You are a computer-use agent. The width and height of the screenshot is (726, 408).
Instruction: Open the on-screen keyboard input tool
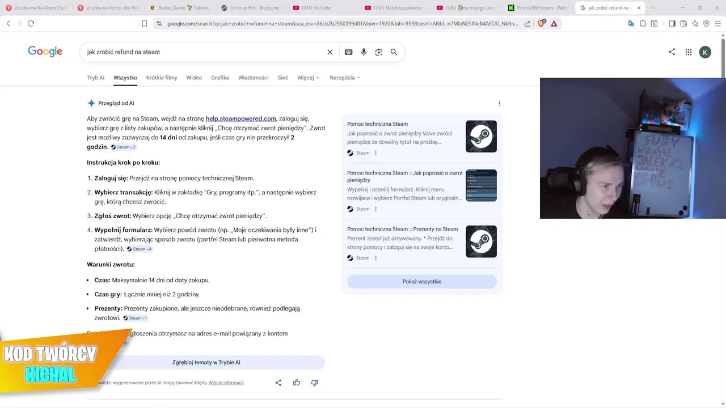tap(348, 52)
